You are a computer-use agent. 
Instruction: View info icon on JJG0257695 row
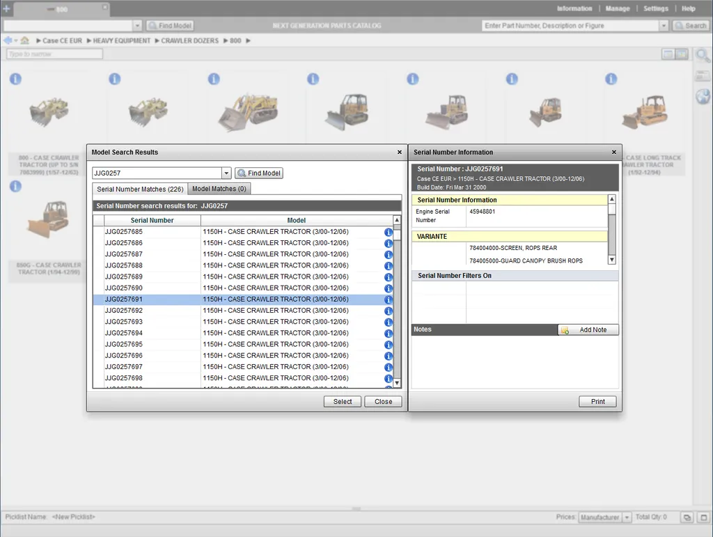(389, 345)
